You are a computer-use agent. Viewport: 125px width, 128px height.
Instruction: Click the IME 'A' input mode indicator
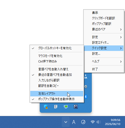74,122
